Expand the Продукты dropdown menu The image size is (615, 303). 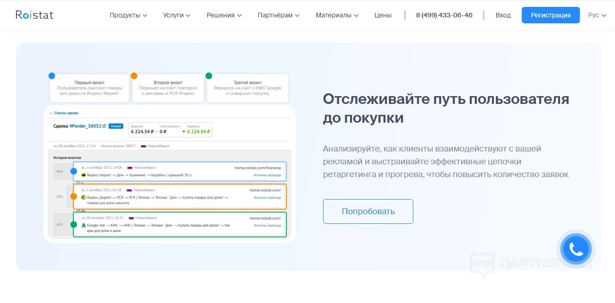128,15
